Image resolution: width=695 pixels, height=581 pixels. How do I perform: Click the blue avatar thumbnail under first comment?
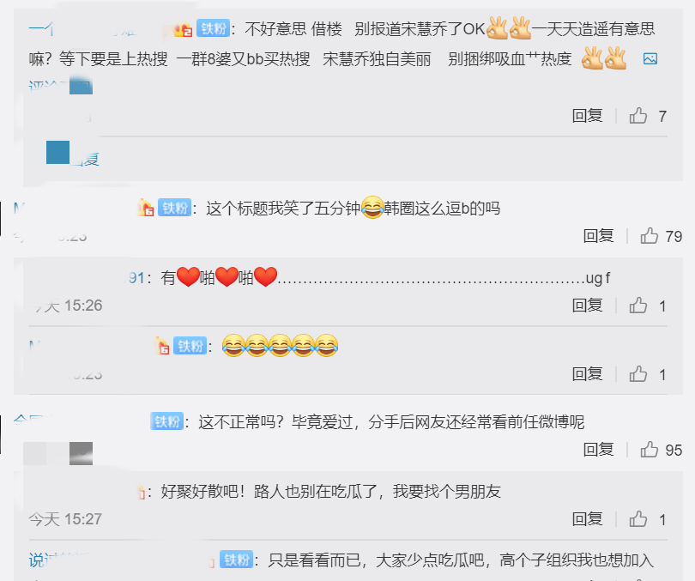[x=58, y=152]
